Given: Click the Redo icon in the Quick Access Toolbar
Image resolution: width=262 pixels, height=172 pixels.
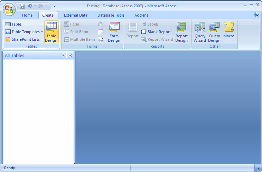Looking at the screenshot, I should tap(40, 6).
